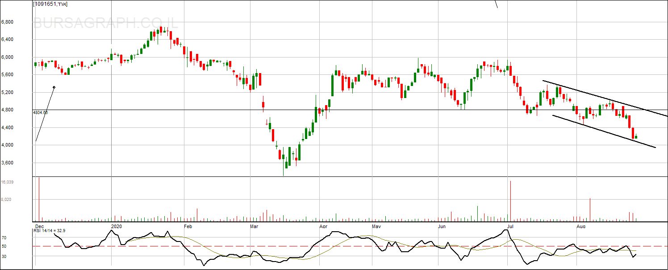Select the 5,200 price axis label
668x270 pixels.
(7, 92)
